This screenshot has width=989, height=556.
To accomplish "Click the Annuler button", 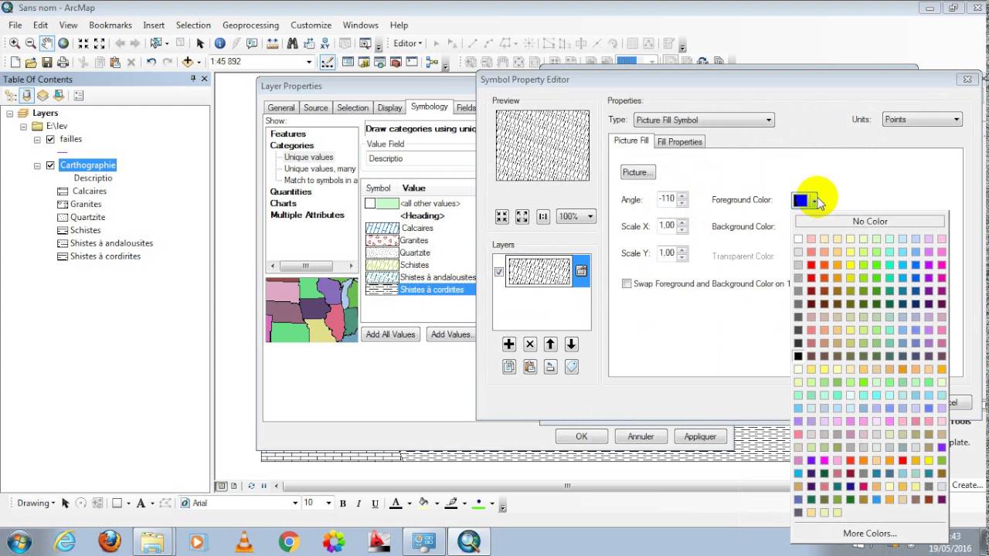I will (x=641, y=436).
